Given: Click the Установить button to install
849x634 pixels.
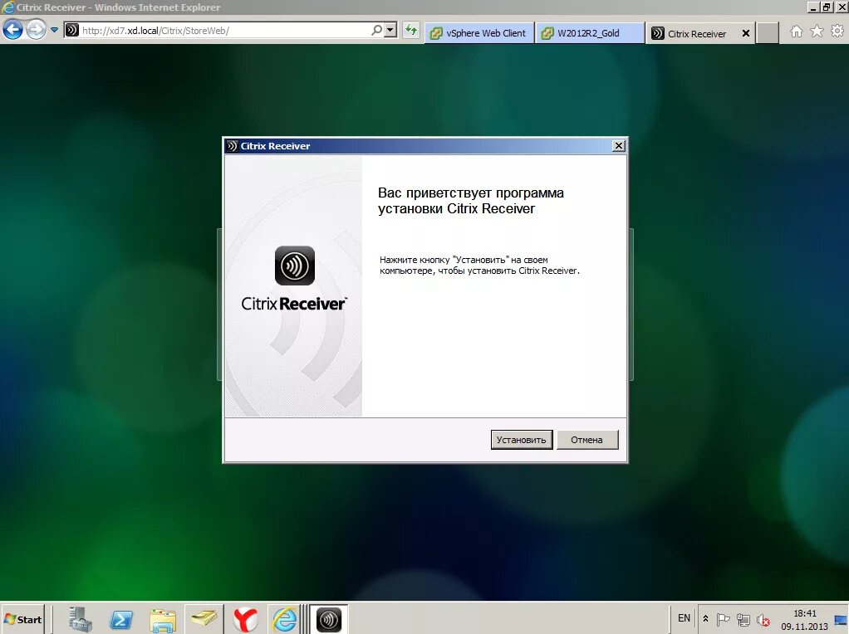Looking at the screenshot, I should [521, 439].
